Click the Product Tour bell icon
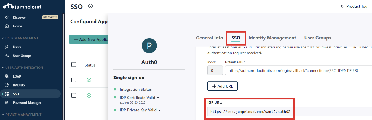The image size is (372, 120). [342, 6]
